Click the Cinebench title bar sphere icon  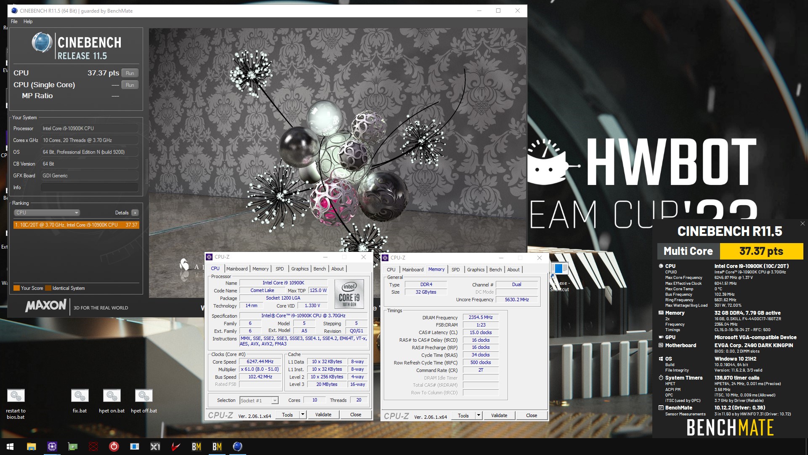(15, 11)
